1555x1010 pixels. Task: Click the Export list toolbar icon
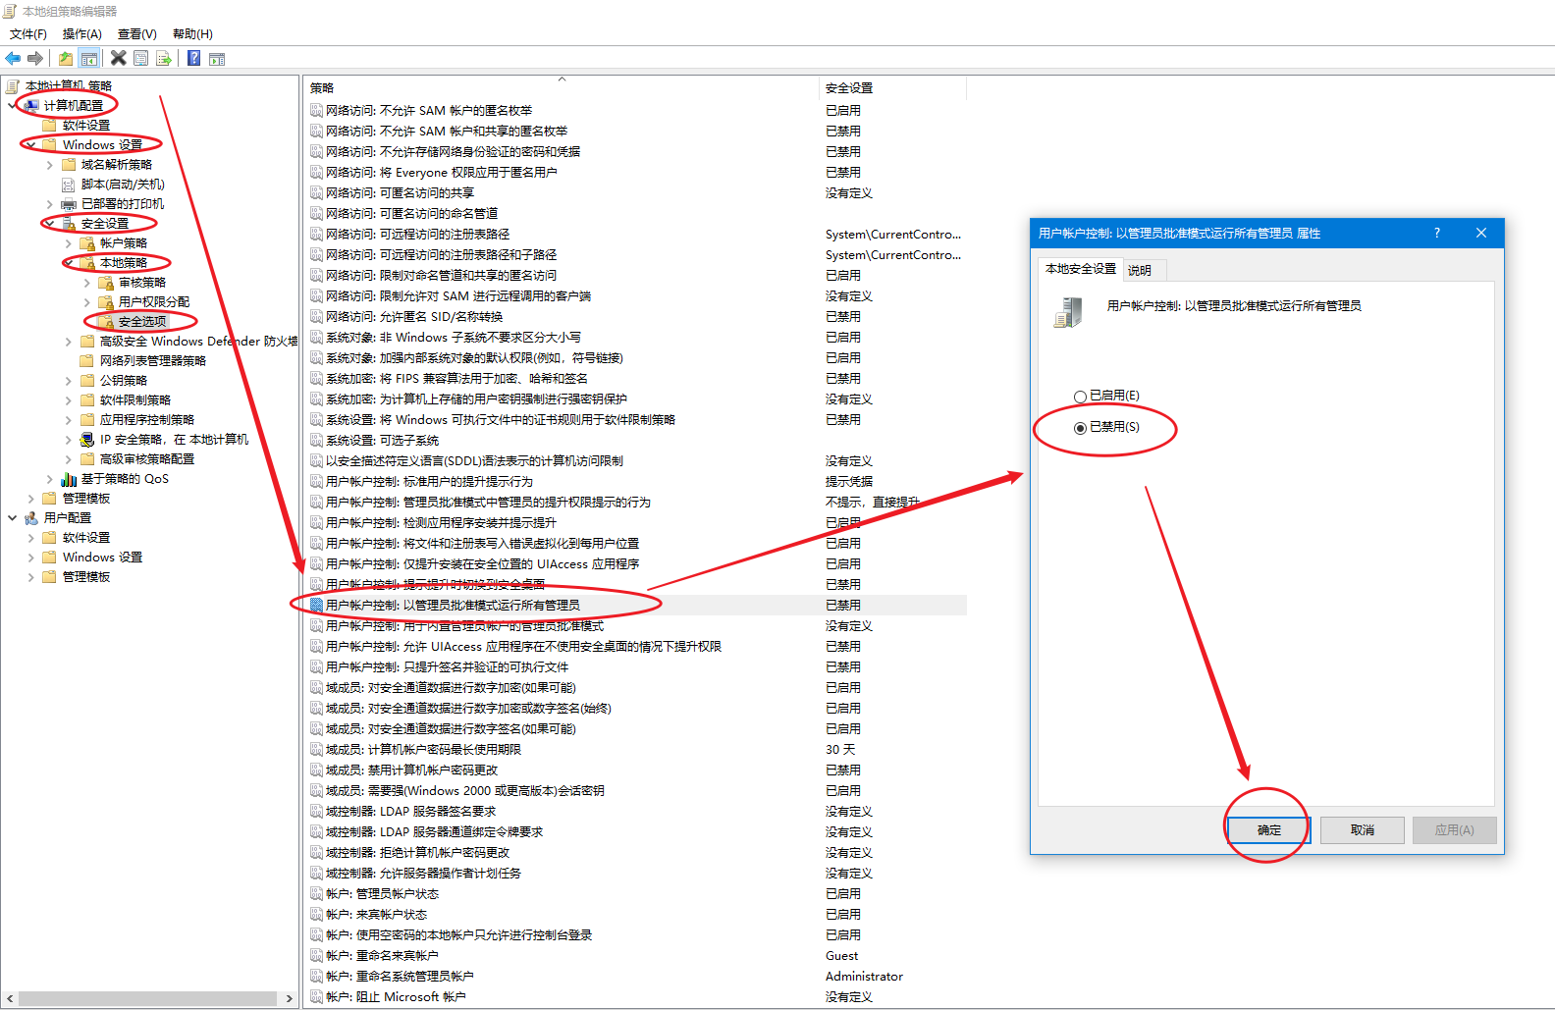[x=164, y=59]
